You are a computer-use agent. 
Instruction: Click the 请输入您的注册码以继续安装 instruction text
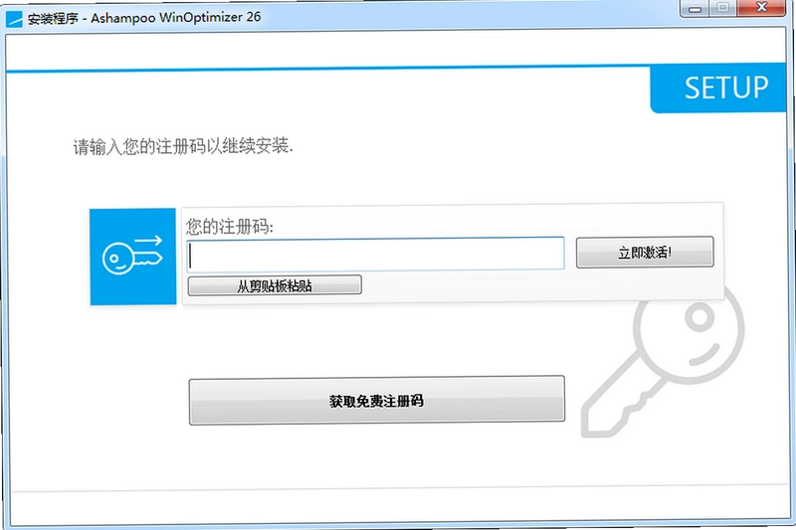point(183,146)
